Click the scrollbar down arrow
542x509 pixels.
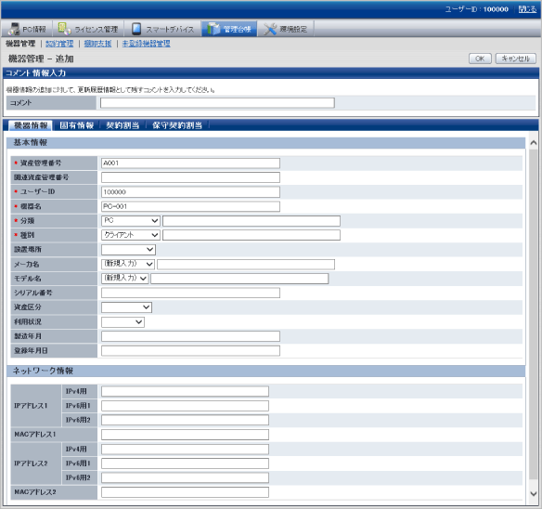534,493
